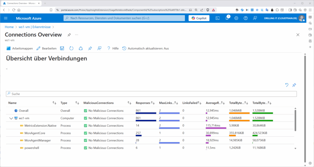Image resolution: width=314 pixels, height=167 pixels.
Task: Open a new browser tab
Action: [45, 3]
